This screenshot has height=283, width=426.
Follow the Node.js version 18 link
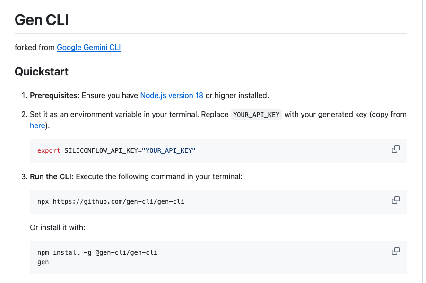click(172, 95)
